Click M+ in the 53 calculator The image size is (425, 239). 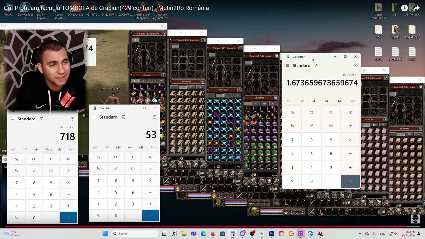pos(118,147)
